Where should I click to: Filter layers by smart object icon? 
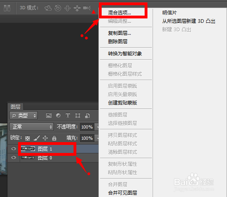[x=87, y=115]
